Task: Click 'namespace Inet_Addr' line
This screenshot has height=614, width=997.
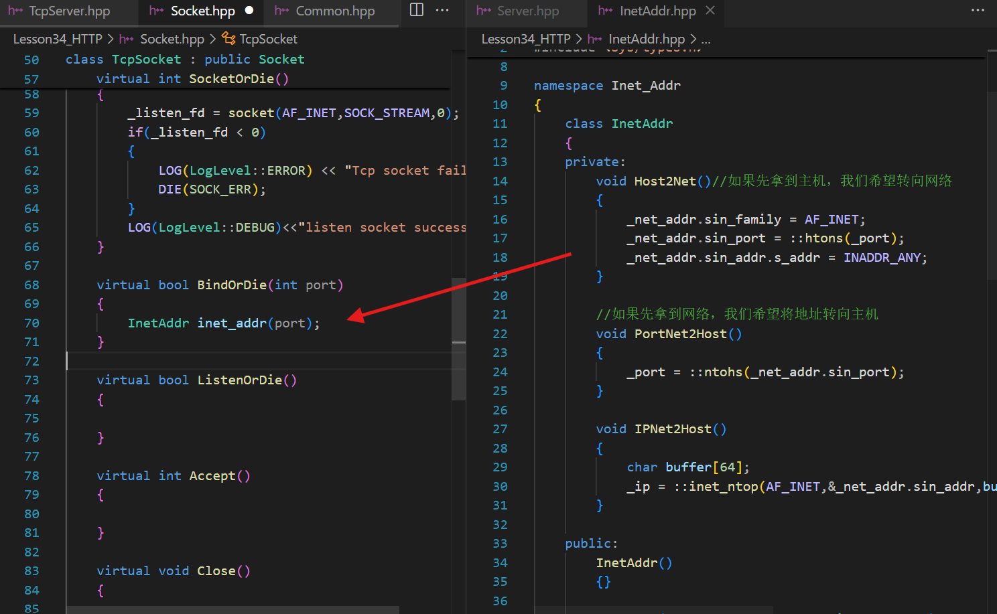Action: pyautogui.click(x=607, y=86)
